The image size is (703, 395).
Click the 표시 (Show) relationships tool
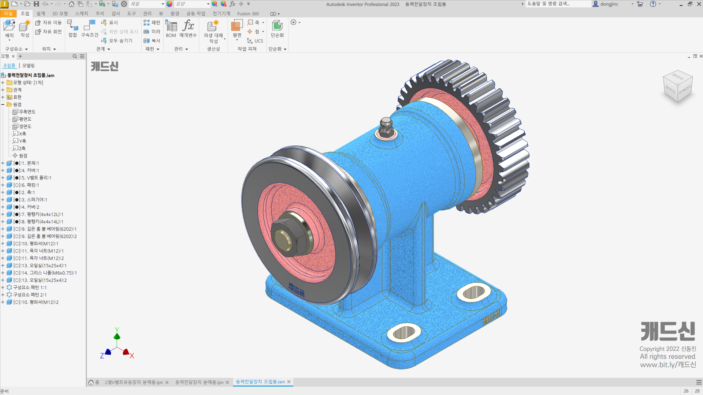(x=109, y=23)
